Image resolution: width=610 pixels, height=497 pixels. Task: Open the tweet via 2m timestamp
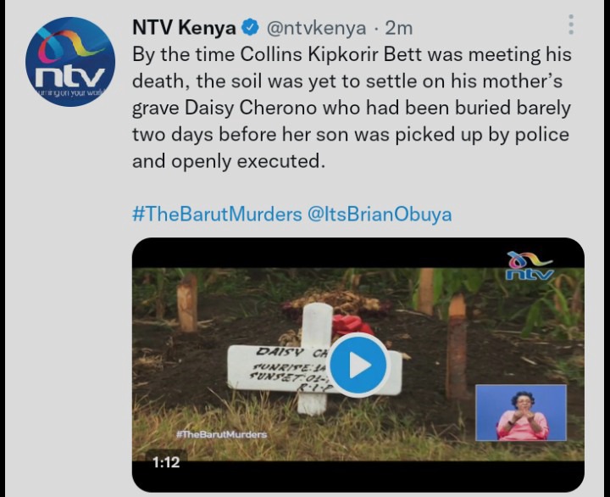(399, 28)
